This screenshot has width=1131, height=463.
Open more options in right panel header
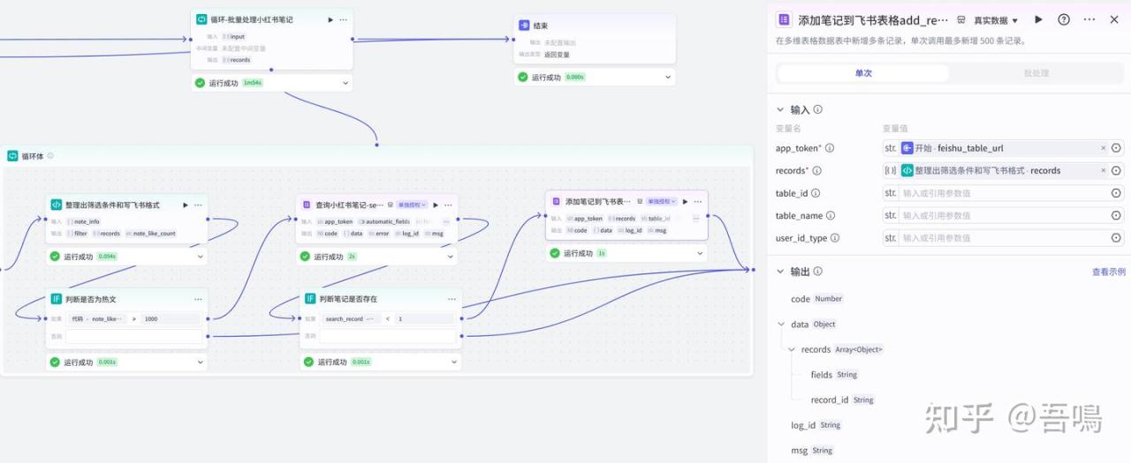(1089, 19)
